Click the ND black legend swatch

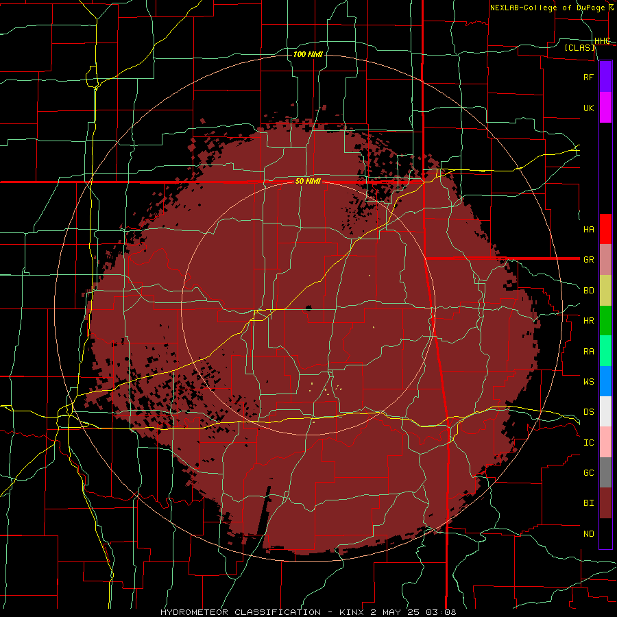tap(605, 533)
